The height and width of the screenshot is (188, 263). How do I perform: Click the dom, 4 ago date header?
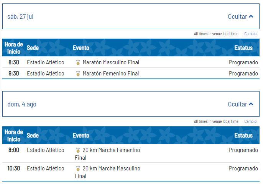[x=131, y=104]
